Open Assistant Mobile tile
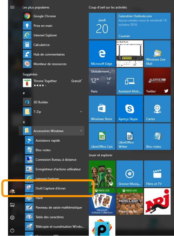Screen dimensions: 174x236 point(130,81)
